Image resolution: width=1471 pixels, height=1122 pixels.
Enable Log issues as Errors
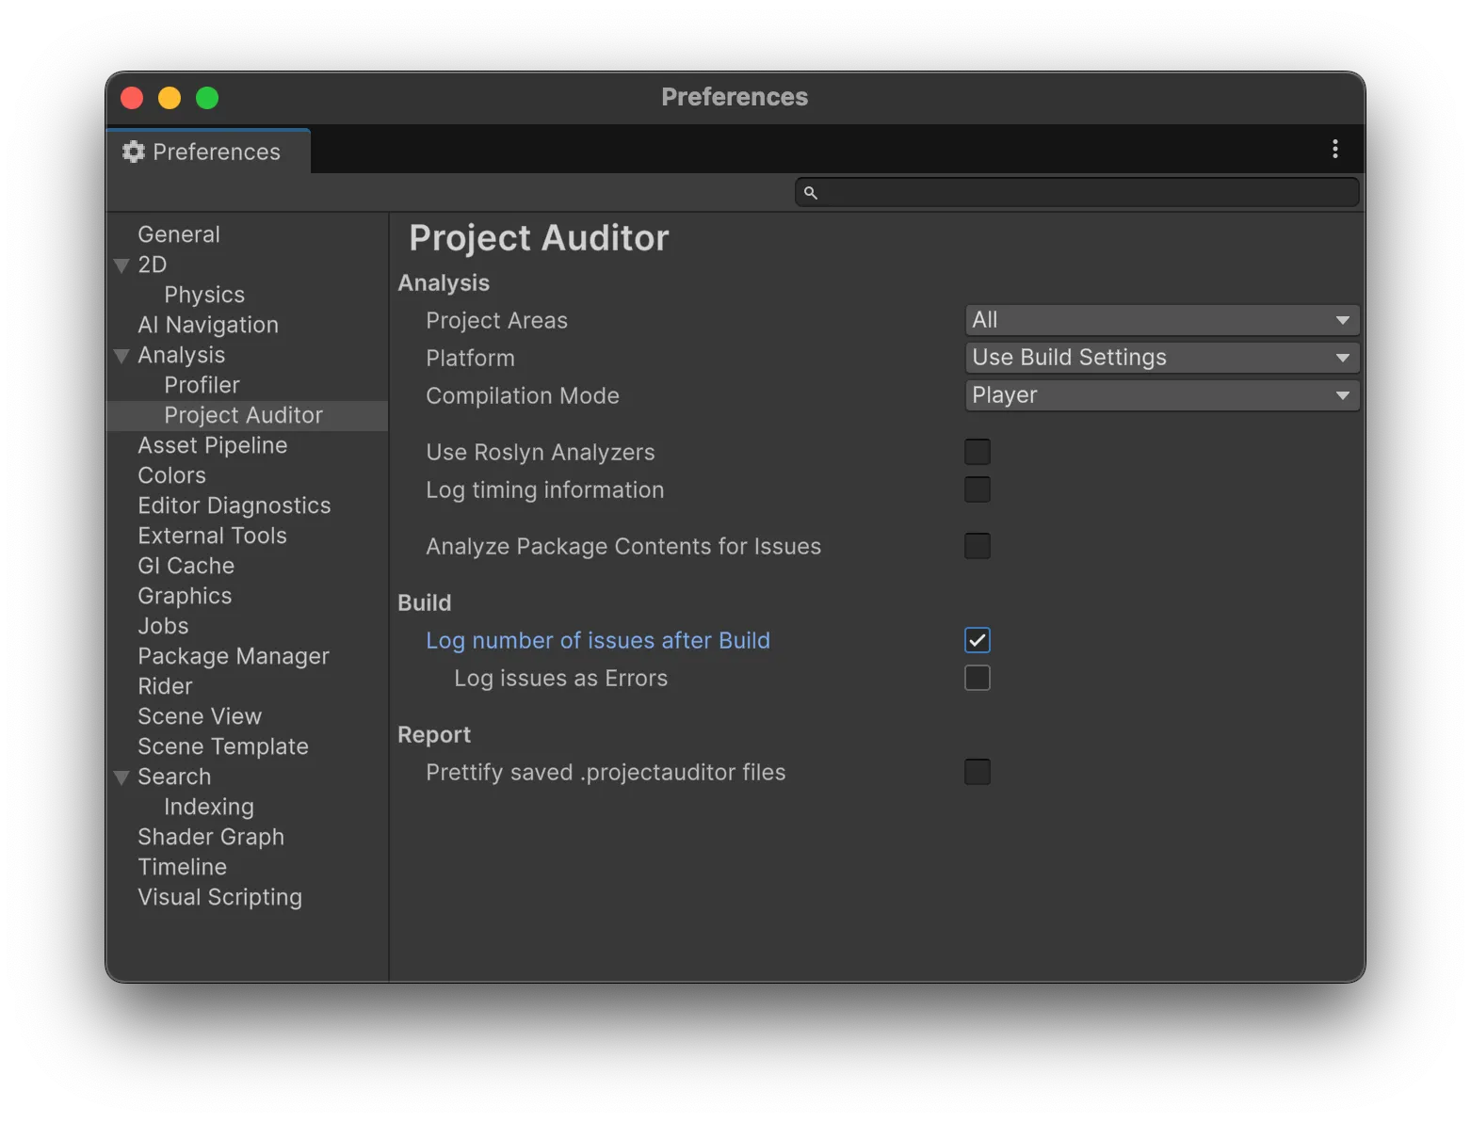coord(977,678)
